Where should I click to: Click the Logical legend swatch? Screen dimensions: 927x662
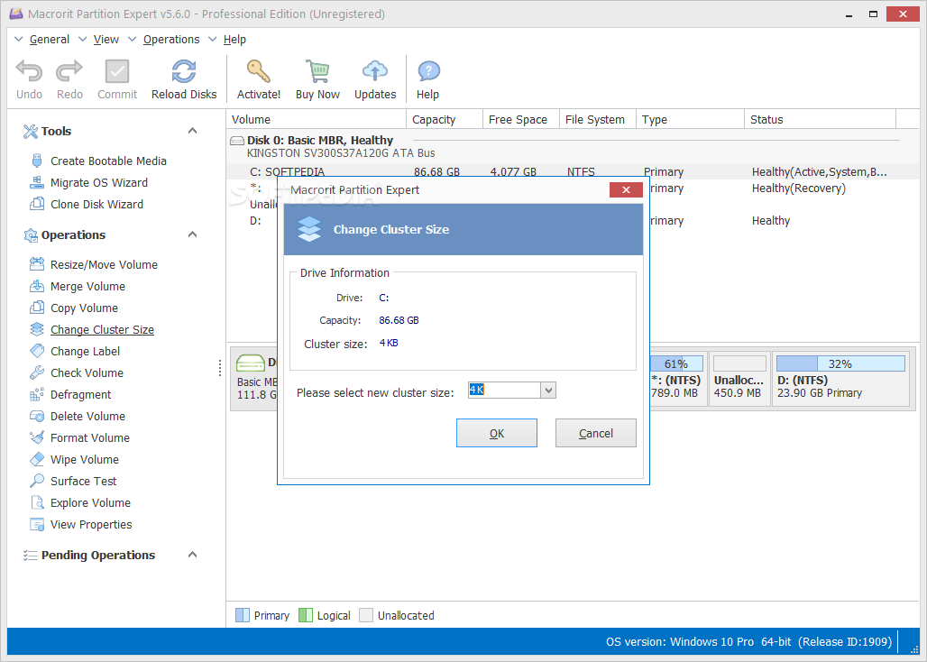(x=306, y=615)
